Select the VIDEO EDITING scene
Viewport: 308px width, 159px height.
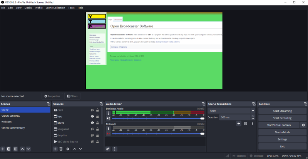click(25, 116)
